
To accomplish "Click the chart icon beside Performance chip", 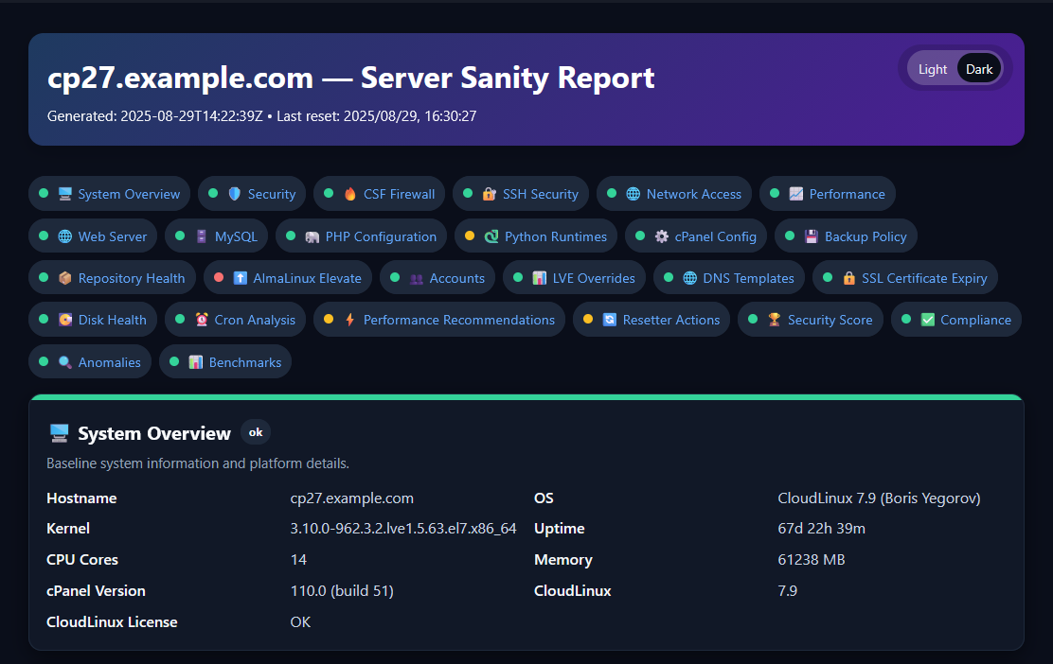I will [x=795, y=194].
